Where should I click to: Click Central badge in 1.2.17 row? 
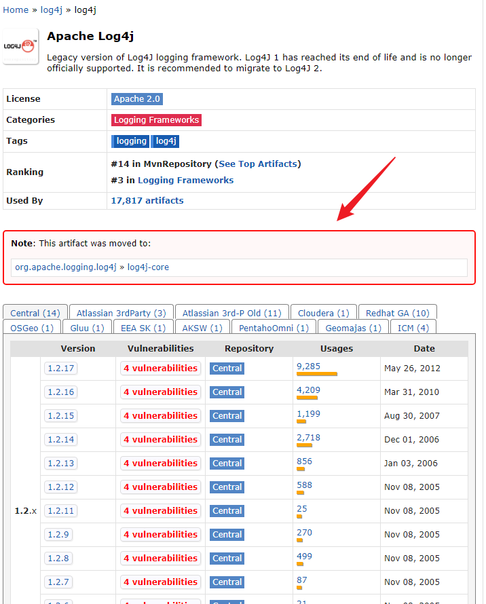pos(227,369)
